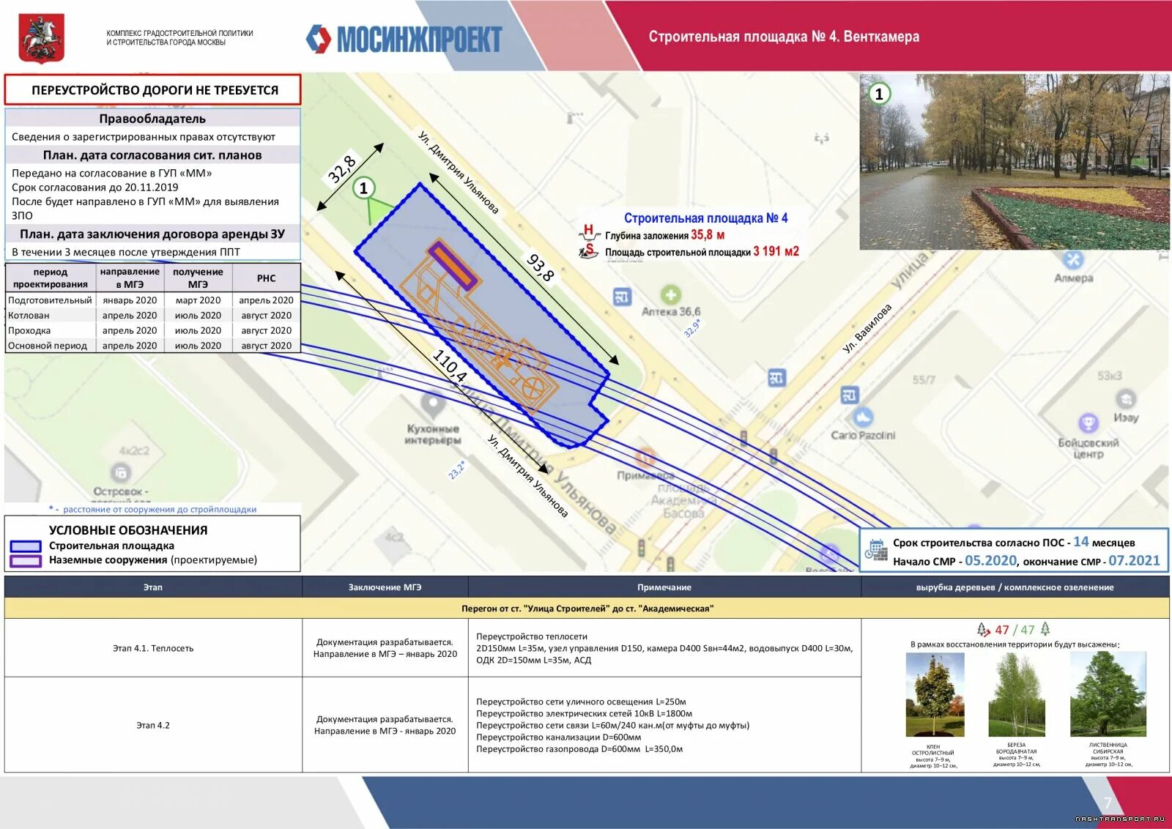Click 'План. дата заключения договора аренды ЗУ' header
The image size is (1172, 829).
point(152,234)
